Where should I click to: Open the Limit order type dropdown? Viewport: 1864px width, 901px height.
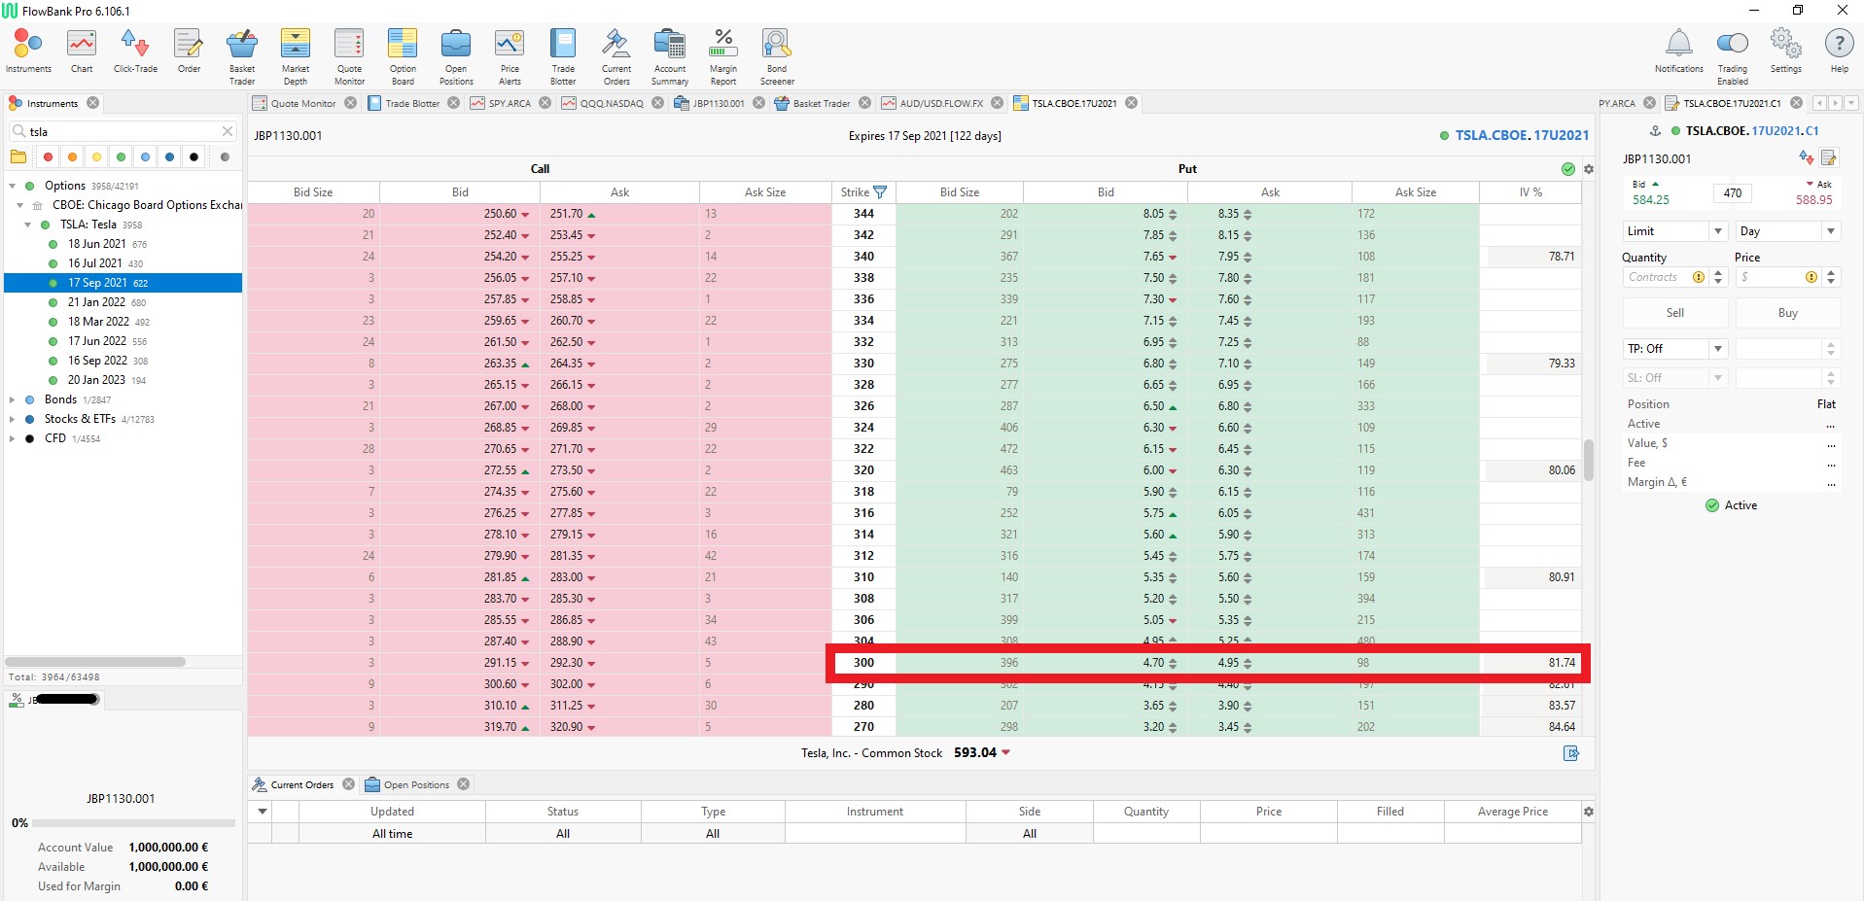click(x=1674, y=231)
